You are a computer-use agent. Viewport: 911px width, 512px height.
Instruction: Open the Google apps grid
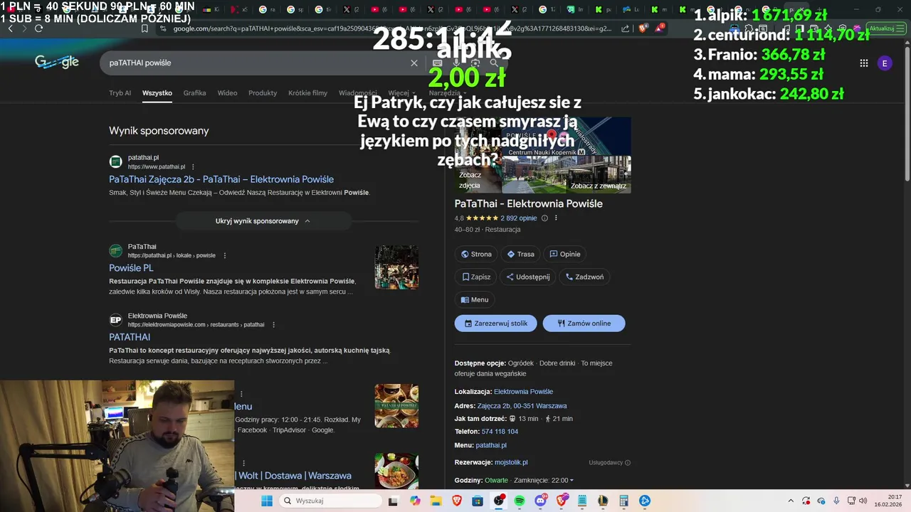click(x=863, y=63)
